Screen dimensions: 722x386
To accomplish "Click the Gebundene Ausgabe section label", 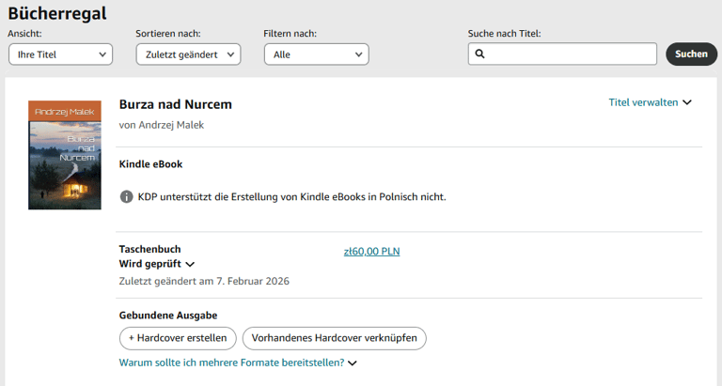I will point(168,316).
